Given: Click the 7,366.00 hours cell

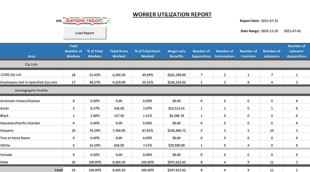Looking at the screenshot, I should point(119,131).
